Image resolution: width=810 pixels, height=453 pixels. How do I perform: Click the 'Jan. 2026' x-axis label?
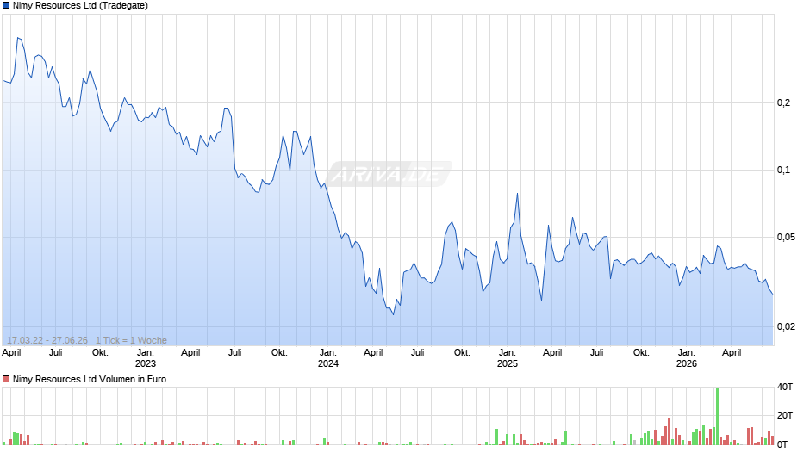click(687, 358)
